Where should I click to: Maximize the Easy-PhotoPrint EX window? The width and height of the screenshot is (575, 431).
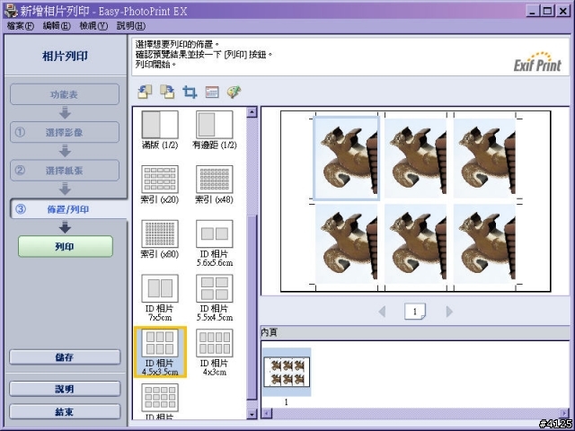coord(547,11)
